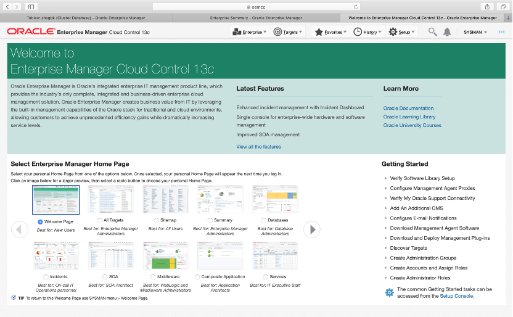The height and width of the screenshot is (317, 513).
Task: Click the next carousel arrow
Action: tap(312, 229)
